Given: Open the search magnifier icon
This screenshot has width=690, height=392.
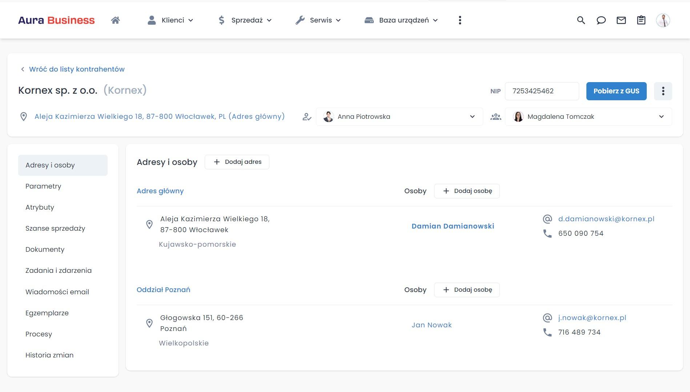Looking at the screenshot, I should coord(581,20).
